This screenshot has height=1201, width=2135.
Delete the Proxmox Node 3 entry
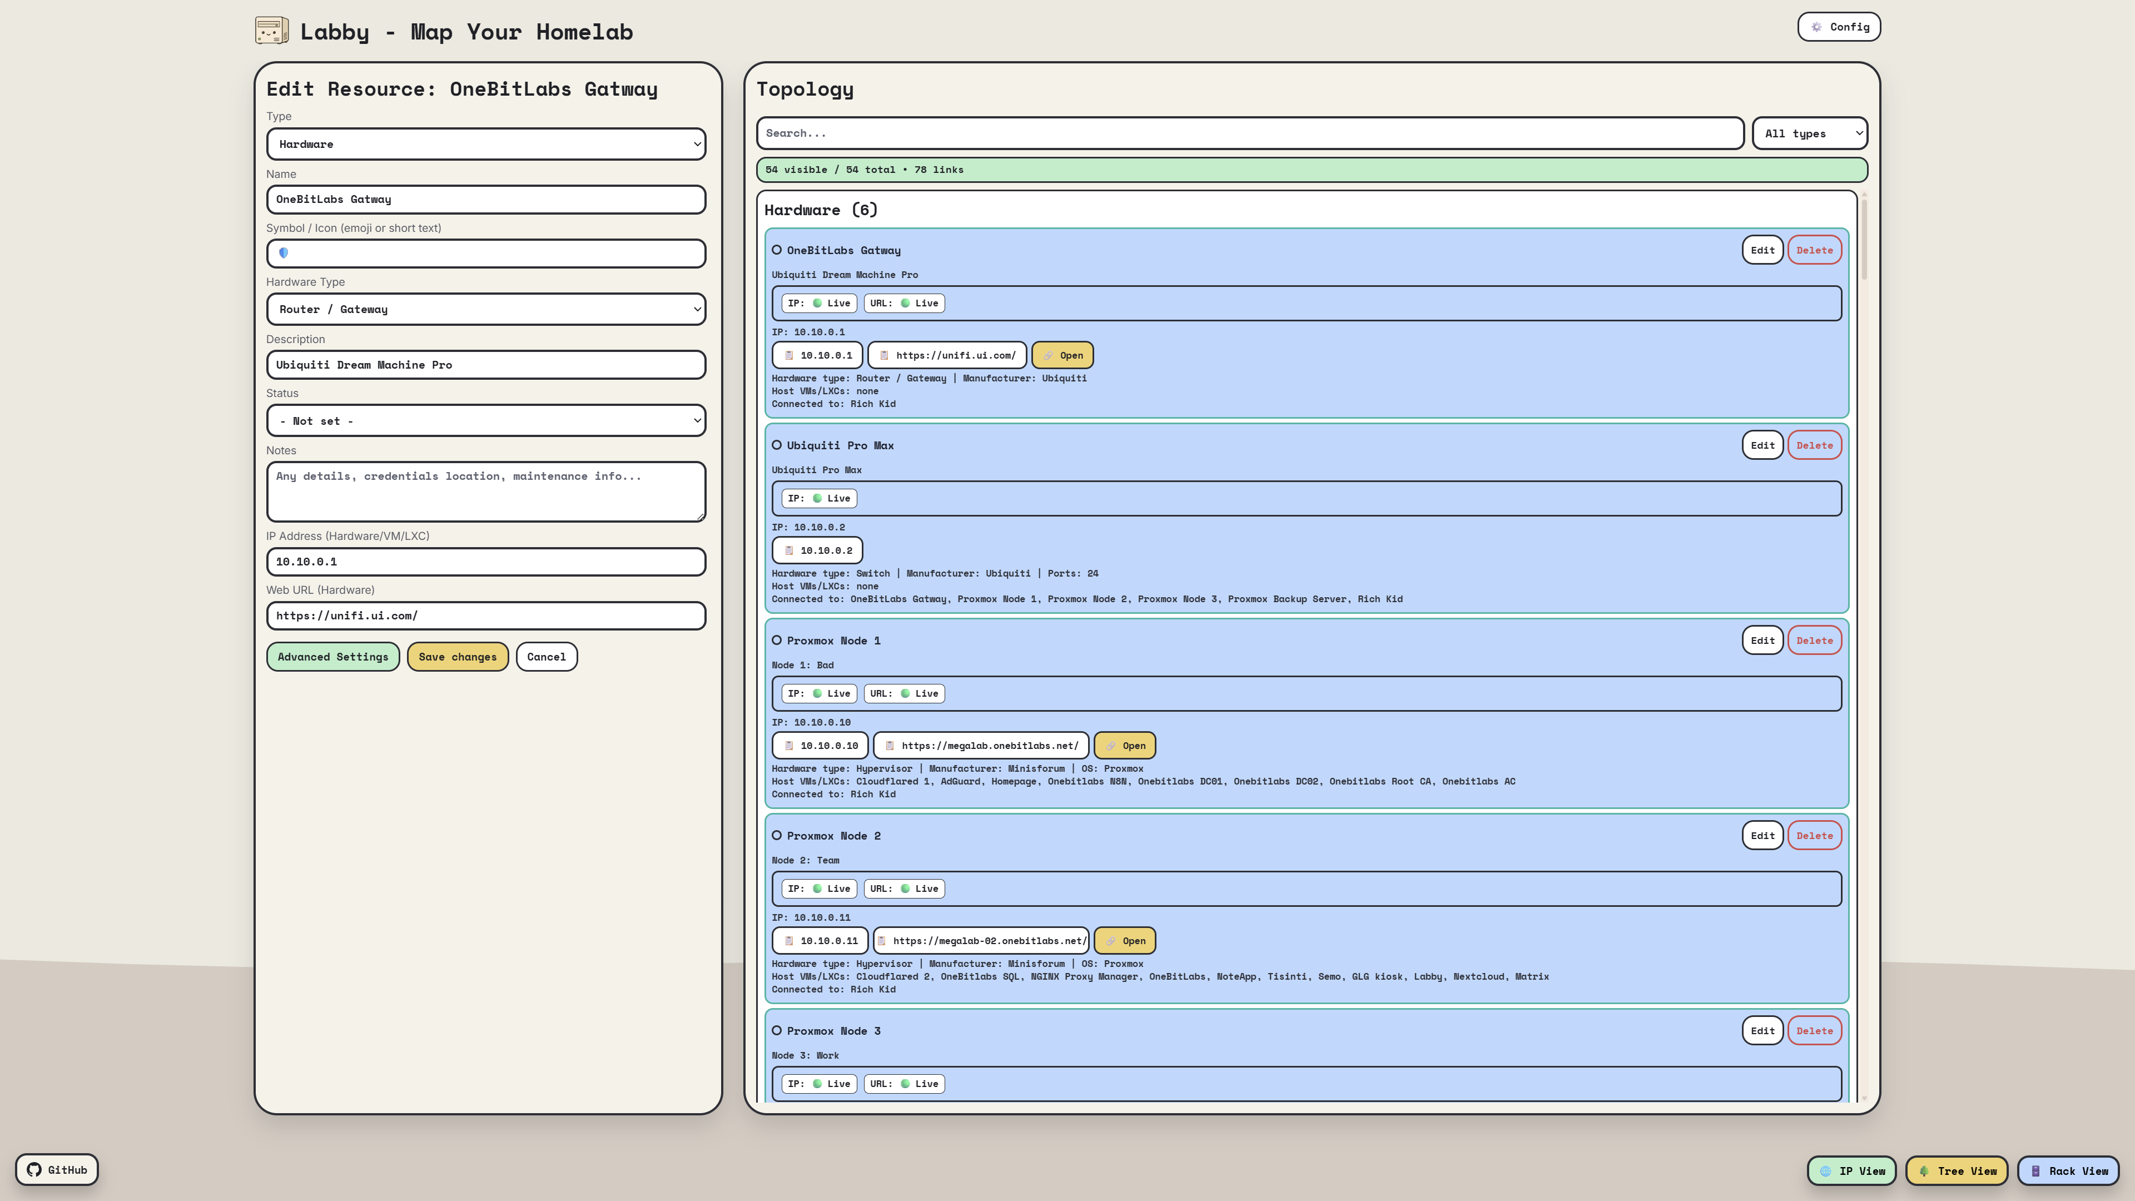[x=1814, y=1030]
